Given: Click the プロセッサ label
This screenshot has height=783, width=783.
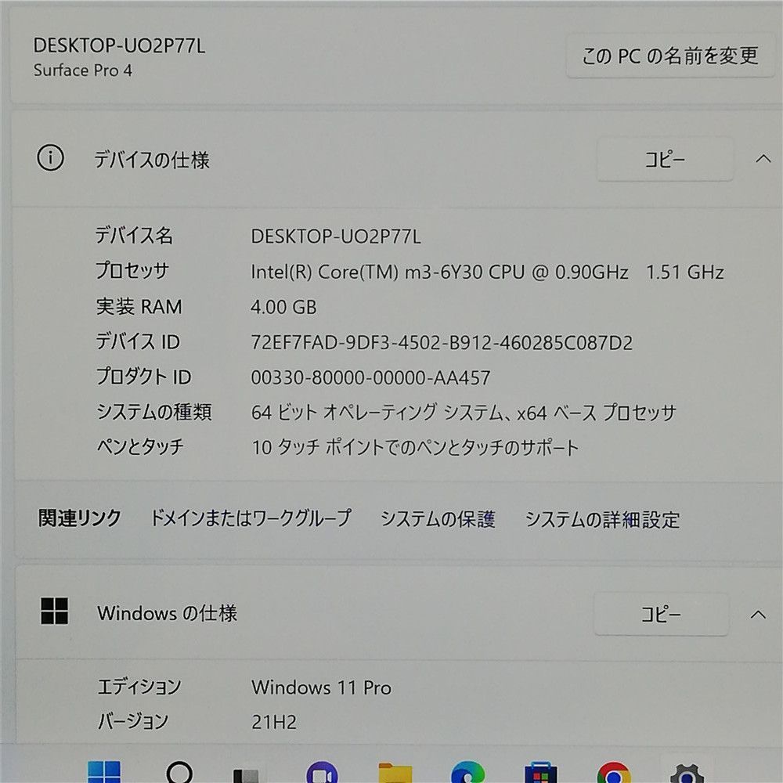Looking at the screenshot, I should 132,270.
